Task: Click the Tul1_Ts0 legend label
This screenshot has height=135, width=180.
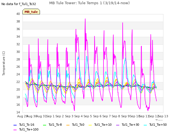Action: click(x=78, y=125)
